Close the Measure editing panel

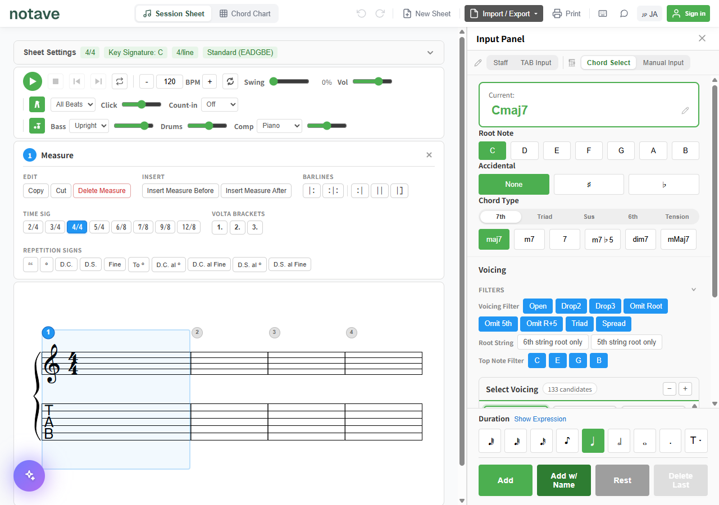(429, 155)
